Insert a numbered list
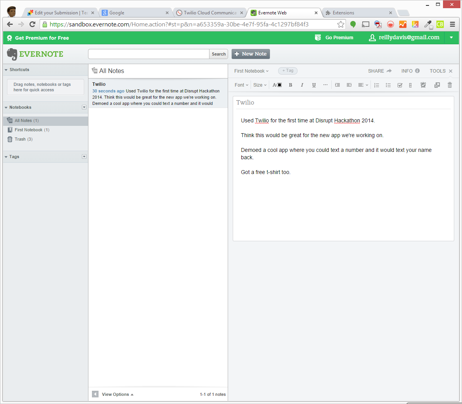Screen dimensions: 462x404 point(377,85)
